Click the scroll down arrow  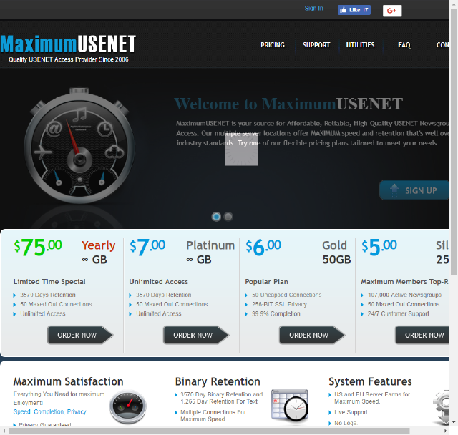click(x=454, y=422)
